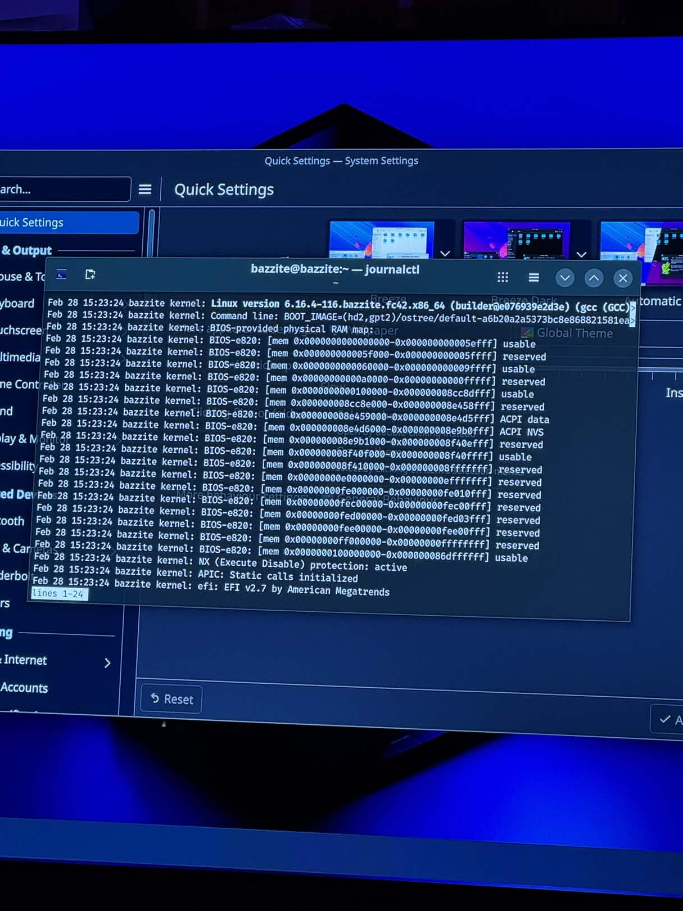Click the 'APIC: Static calls initialized' line

click(195, 574)
